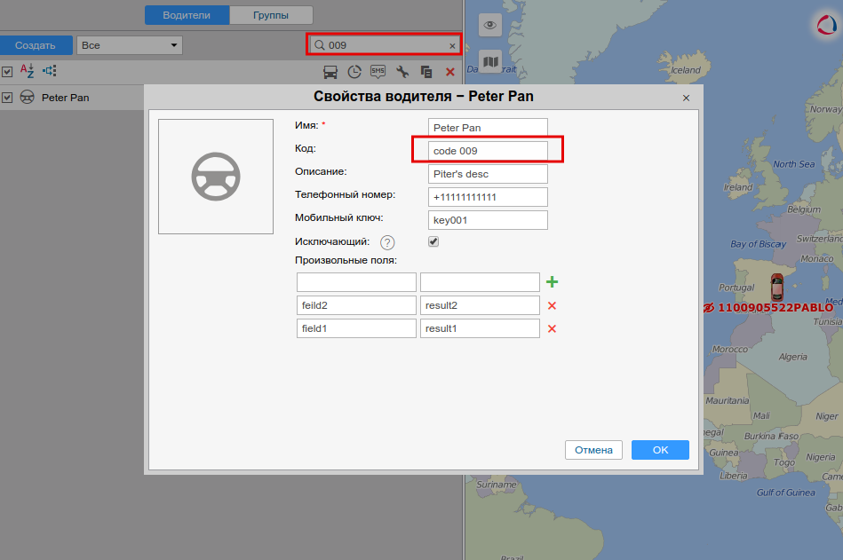Click the Отмена button
Image resolution: width=843 pixels, height=560 pixels.
(x=593, y=450)
